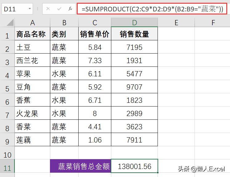Click the quantity cell 2989

134,113
